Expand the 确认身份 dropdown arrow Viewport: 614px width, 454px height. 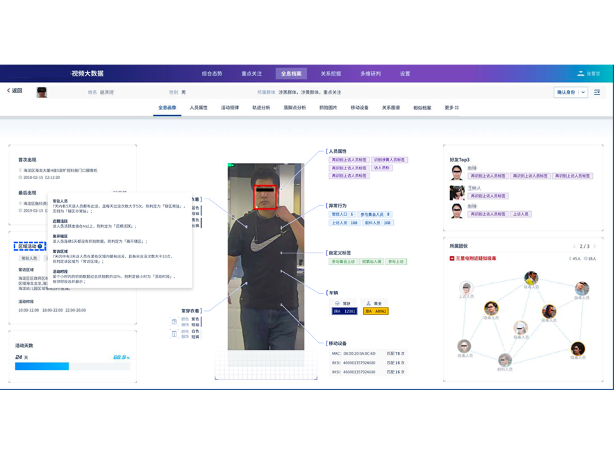click(x=583, y=92)
